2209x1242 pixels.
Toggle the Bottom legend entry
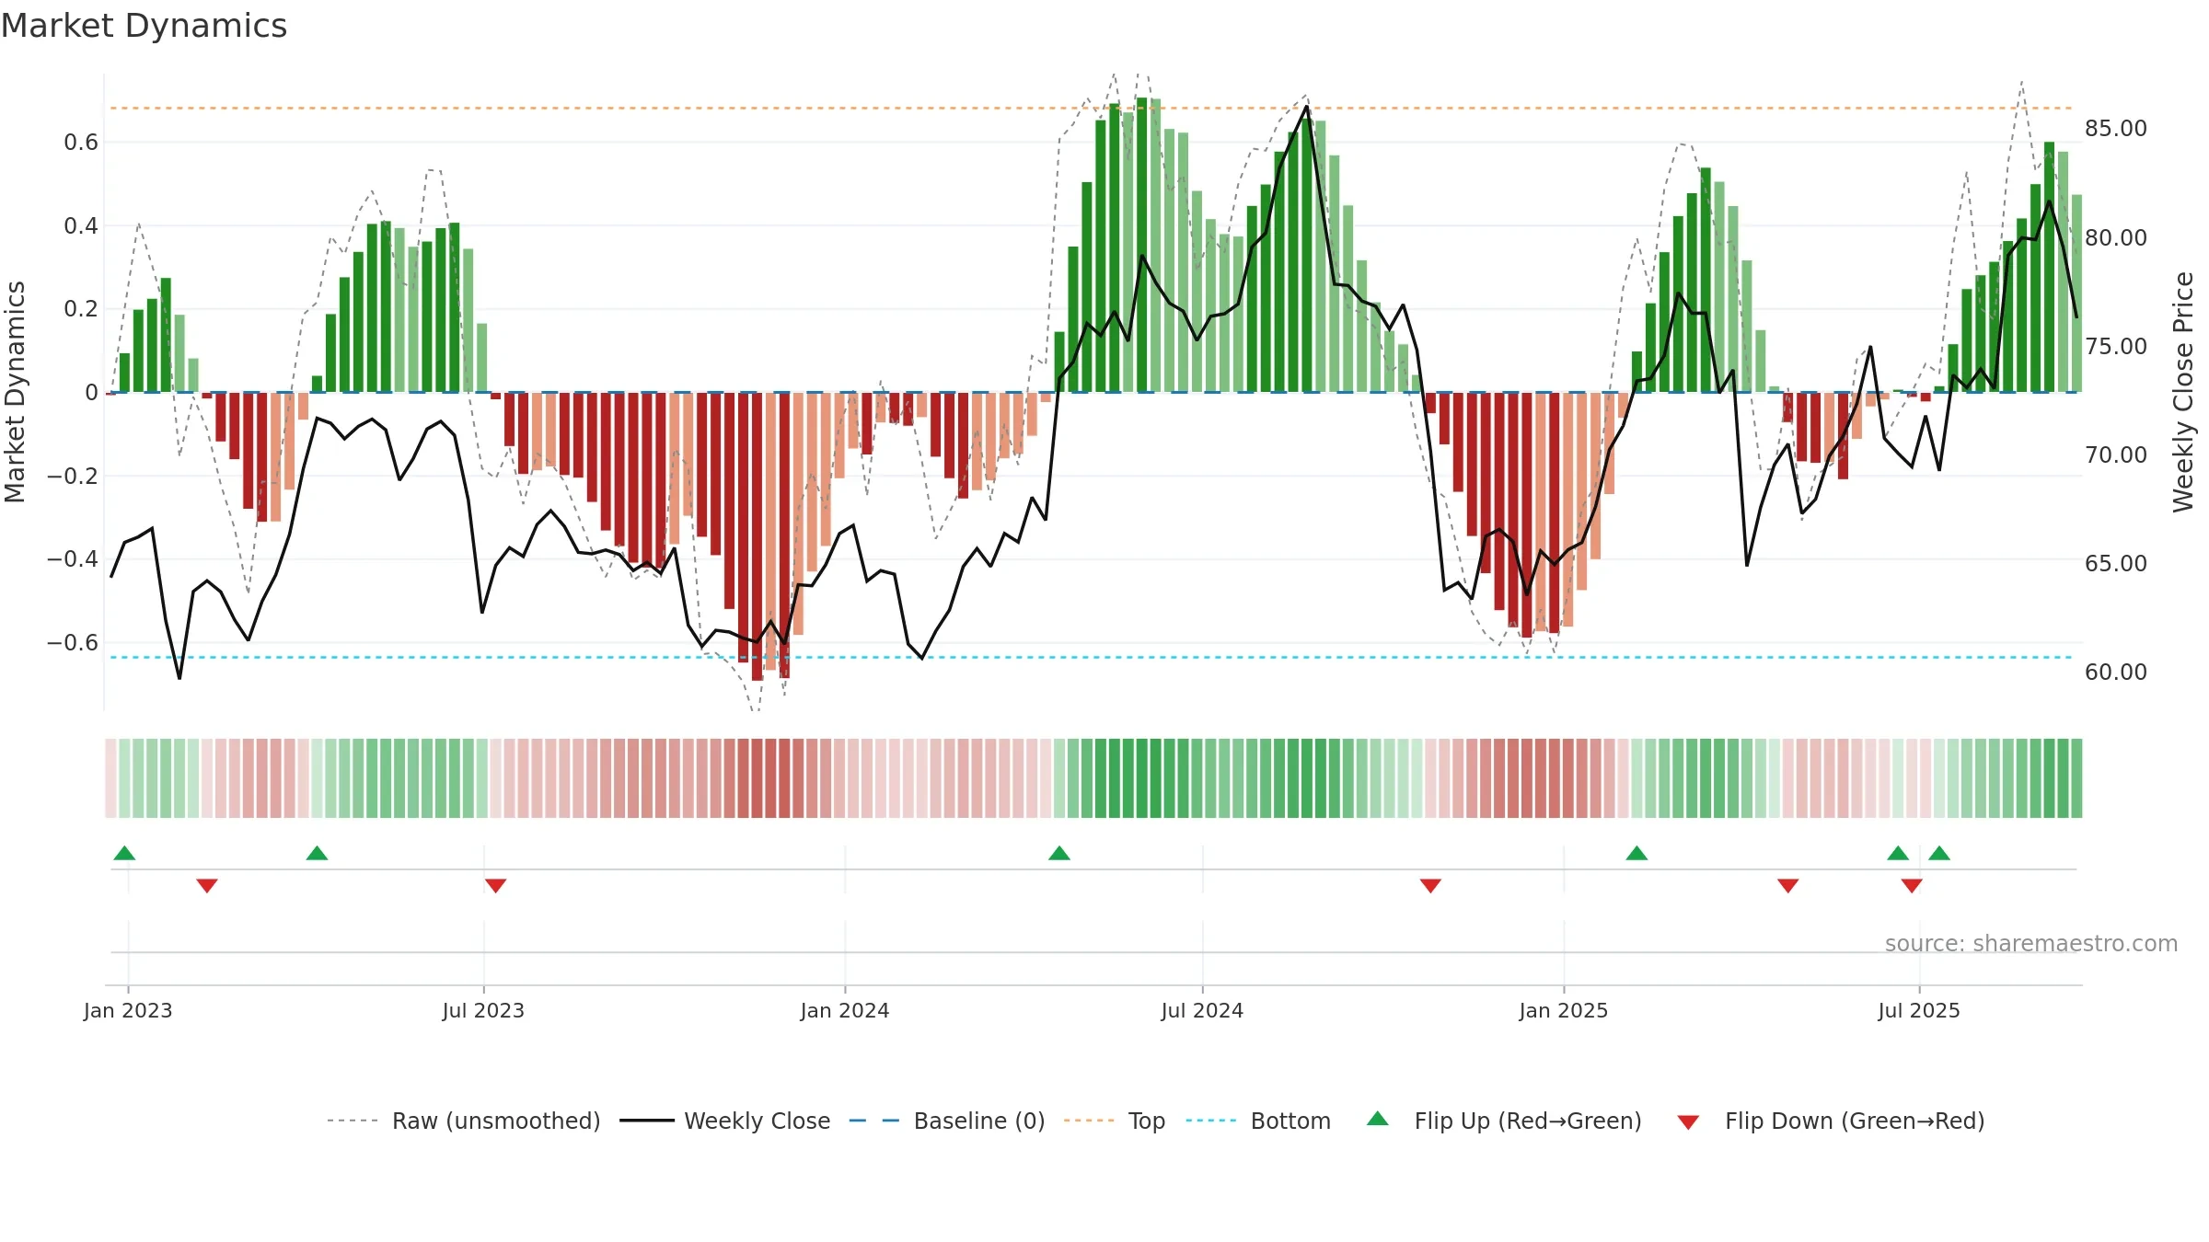(x=1258, y=1121)
